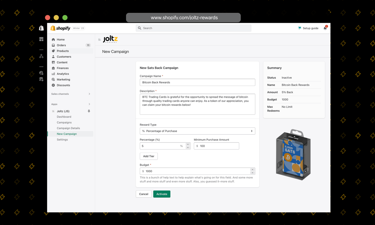The image size is (375, 225).
Task: Decrease the Budget with down arrow
Action: pyautogui.click(x=252, y=173)
